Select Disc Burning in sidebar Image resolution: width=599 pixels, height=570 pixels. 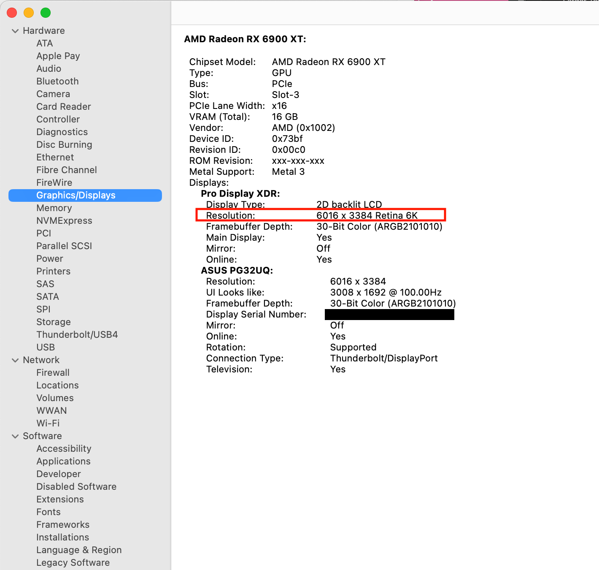[x=64, y=145]
